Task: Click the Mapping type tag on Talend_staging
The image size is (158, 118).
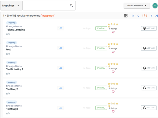Action: (x=11, y=23)
